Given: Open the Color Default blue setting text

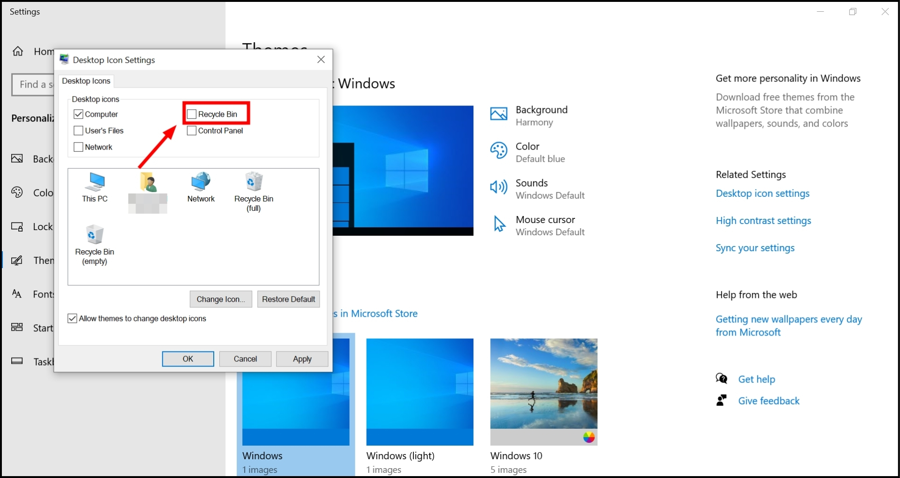Looking at the screenshot, I should coord(540,152).
